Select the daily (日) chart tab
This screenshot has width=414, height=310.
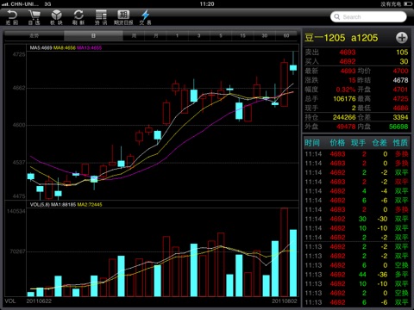(x=93, y=35)
